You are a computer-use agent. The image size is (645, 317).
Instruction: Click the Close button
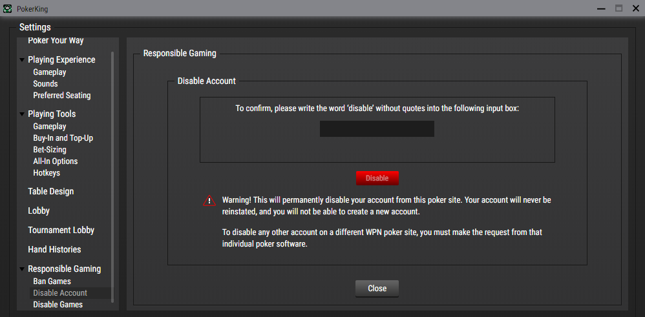click(x=377, y=289)
